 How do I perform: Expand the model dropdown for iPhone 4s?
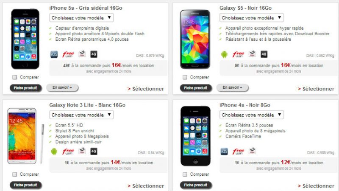tap(252, 115)
